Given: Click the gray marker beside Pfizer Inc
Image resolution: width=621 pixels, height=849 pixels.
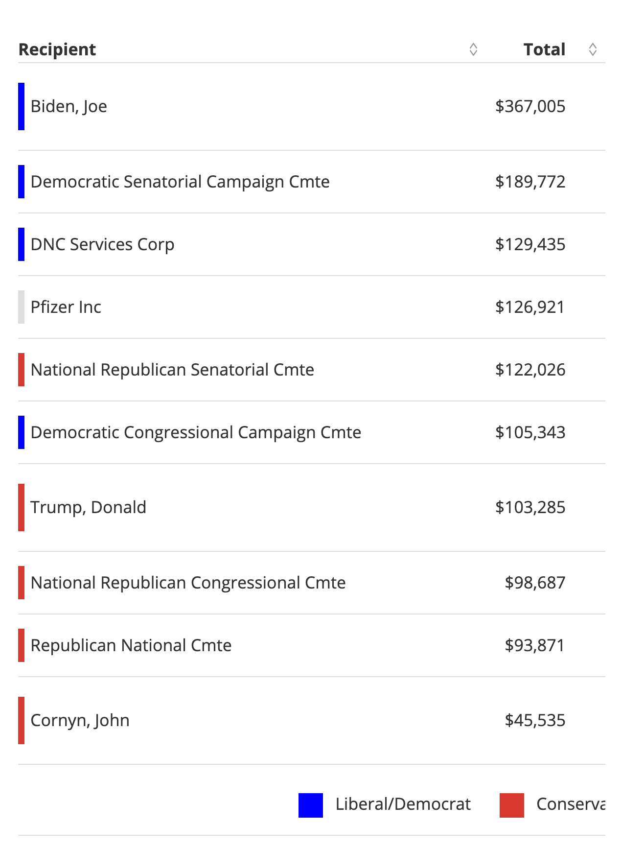Looking at the screenshot, I should click(x=22, y=307).
